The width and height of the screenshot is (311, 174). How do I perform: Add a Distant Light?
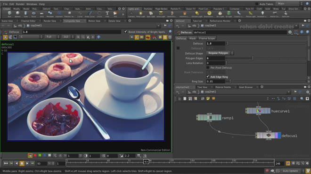pyautogui.click(x=197, y=14)
